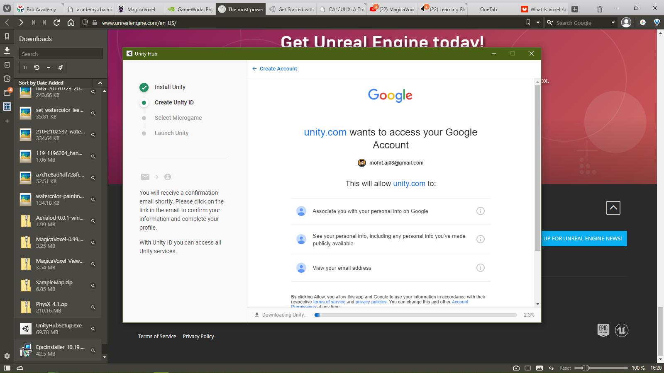Switch to GameWorks Phy tab
The image size is (664, 373).
point(190,9)
